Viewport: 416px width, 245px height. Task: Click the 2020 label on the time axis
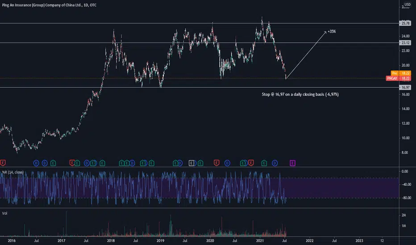pos(210,241)
